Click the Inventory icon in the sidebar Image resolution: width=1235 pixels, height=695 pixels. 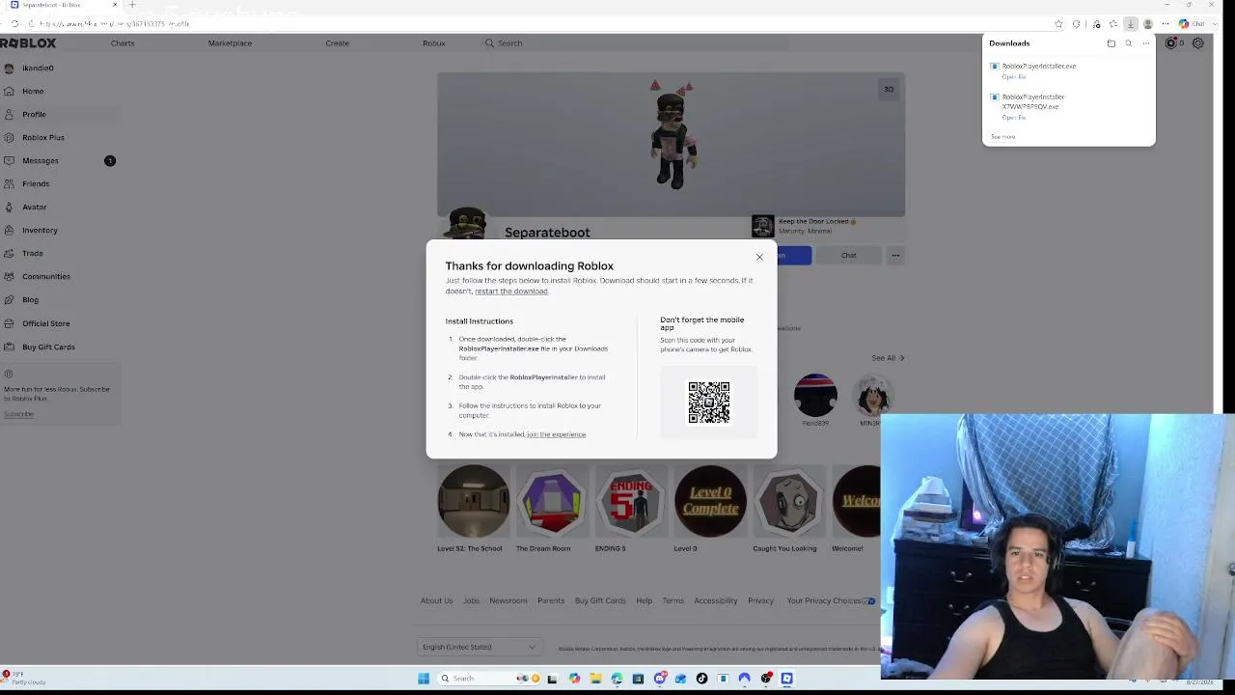9,231
